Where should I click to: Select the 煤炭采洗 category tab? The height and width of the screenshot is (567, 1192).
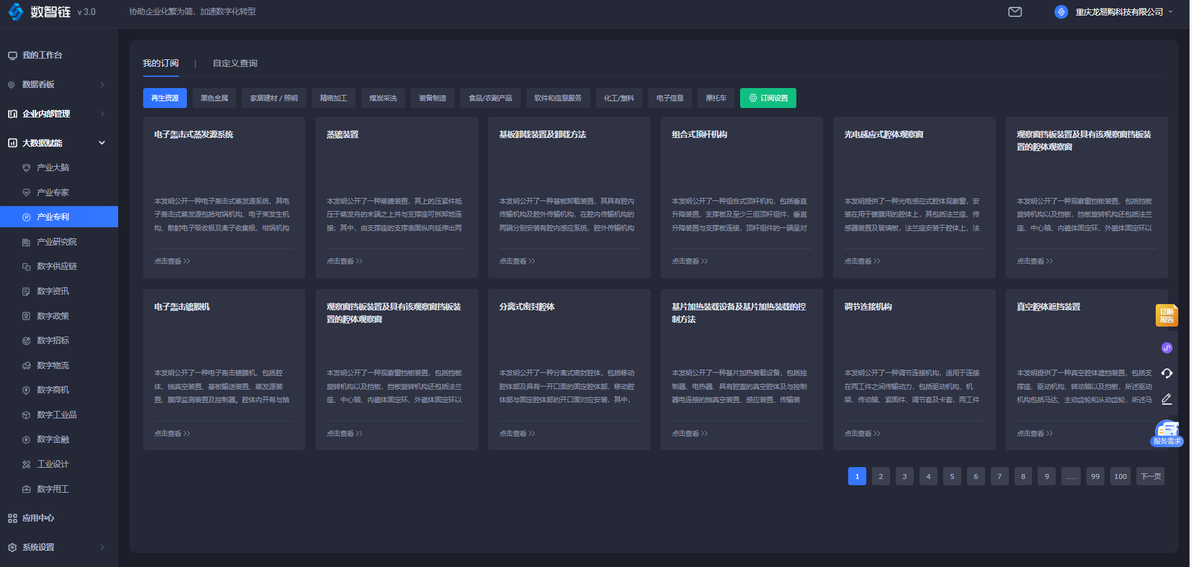pyautogui.click(x=383, y=98)
